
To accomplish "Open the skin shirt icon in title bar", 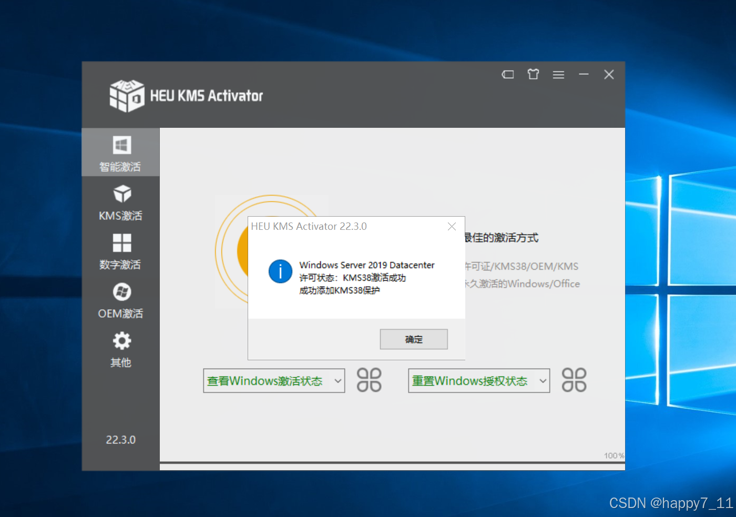I will click(533, 74).
